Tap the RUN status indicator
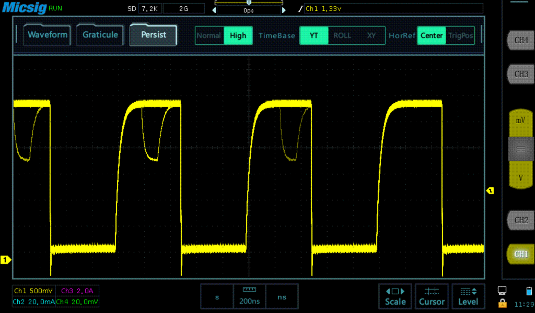 (55, 8)
